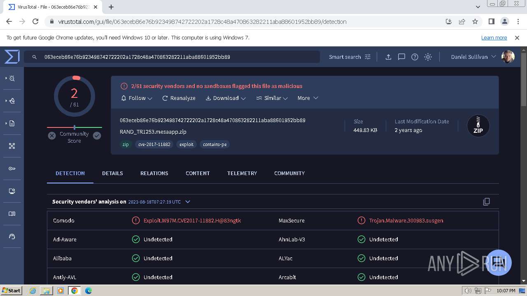Open the Chrome three-dot menu
Screen dimensions: 527x296
coord(518,22)
